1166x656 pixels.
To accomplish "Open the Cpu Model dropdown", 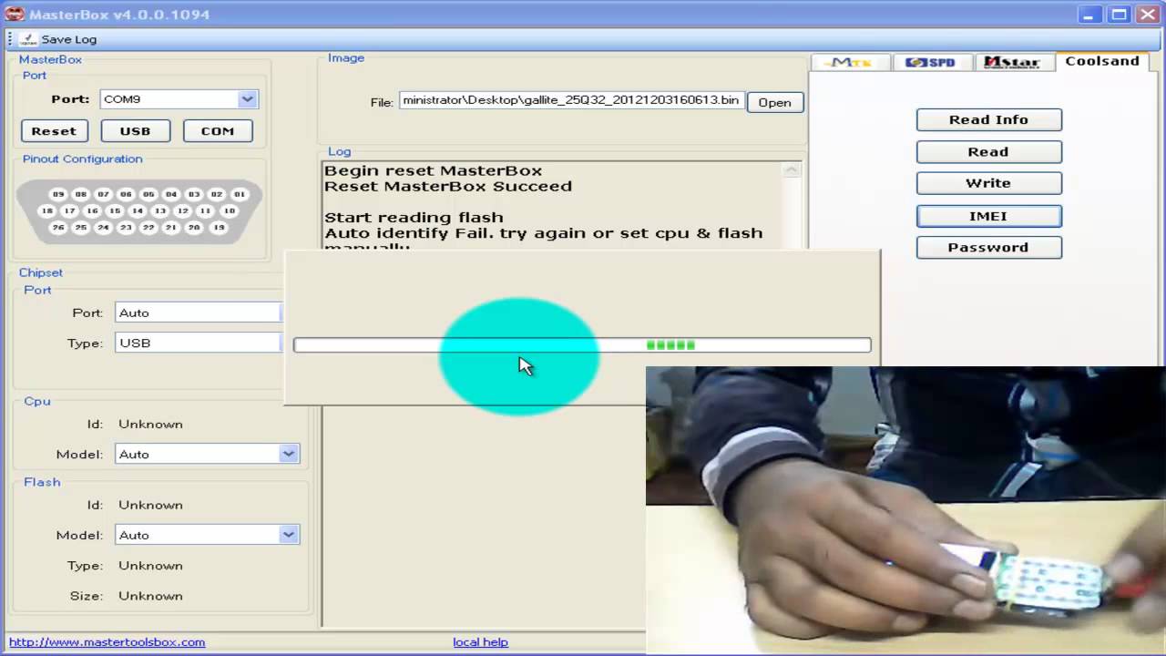I will coord(289,454).
